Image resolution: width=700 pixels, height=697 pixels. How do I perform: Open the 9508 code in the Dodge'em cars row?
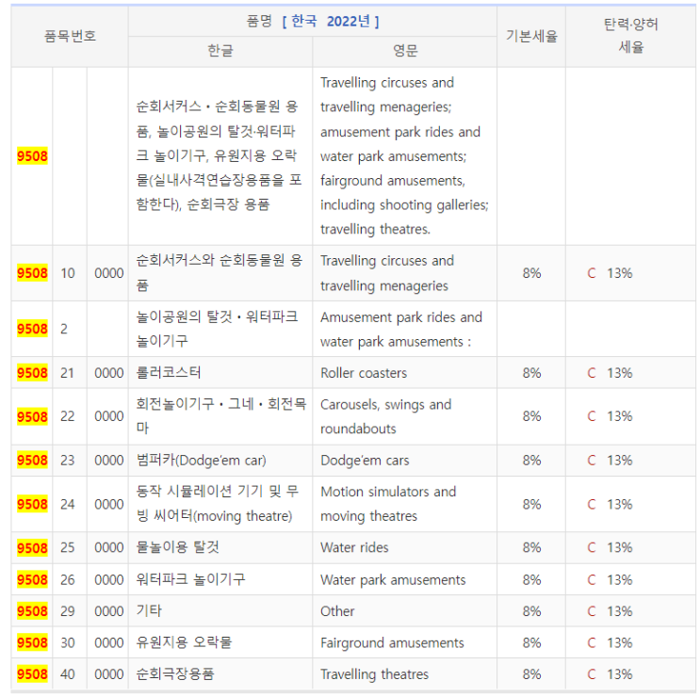[32, 461]
